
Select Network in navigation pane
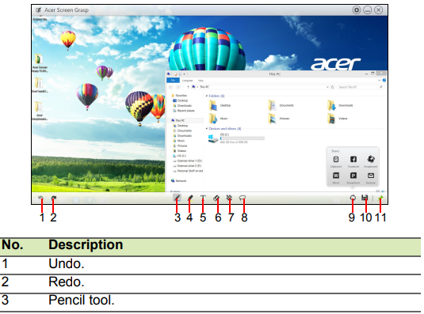179,181
